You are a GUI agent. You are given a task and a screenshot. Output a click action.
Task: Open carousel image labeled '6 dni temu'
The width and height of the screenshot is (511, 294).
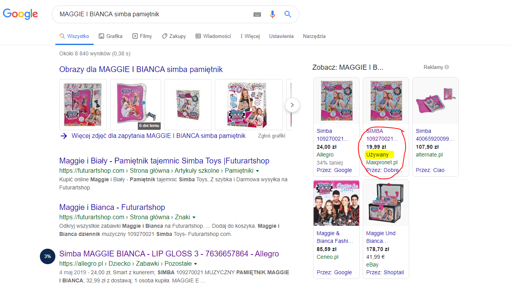pyautogui.click(x=135, y=105)
